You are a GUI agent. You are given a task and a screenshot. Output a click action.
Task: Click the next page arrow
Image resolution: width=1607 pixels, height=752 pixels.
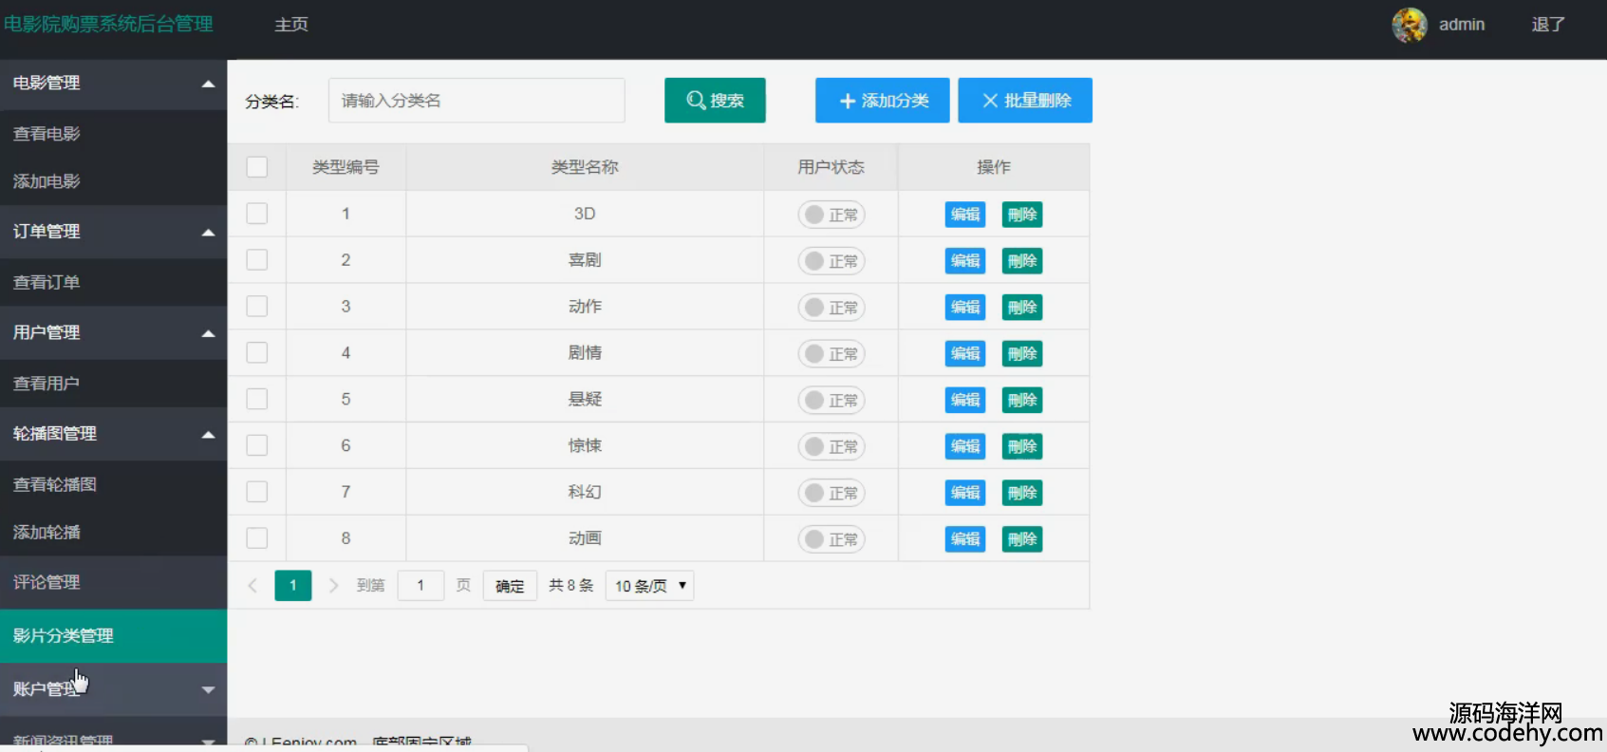[x=333, y=586]
